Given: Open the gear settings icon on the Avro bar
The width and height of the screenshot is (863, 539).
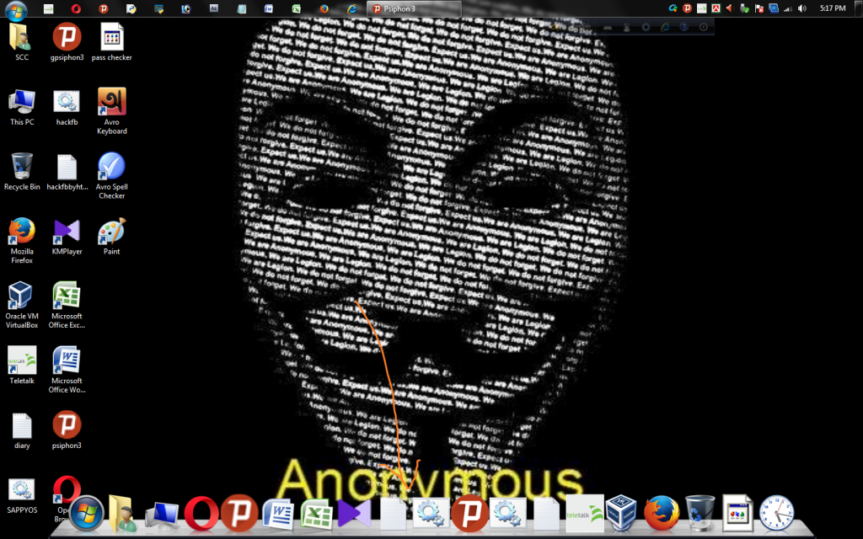Looking at the screenshot, I should tap(646, 26).
